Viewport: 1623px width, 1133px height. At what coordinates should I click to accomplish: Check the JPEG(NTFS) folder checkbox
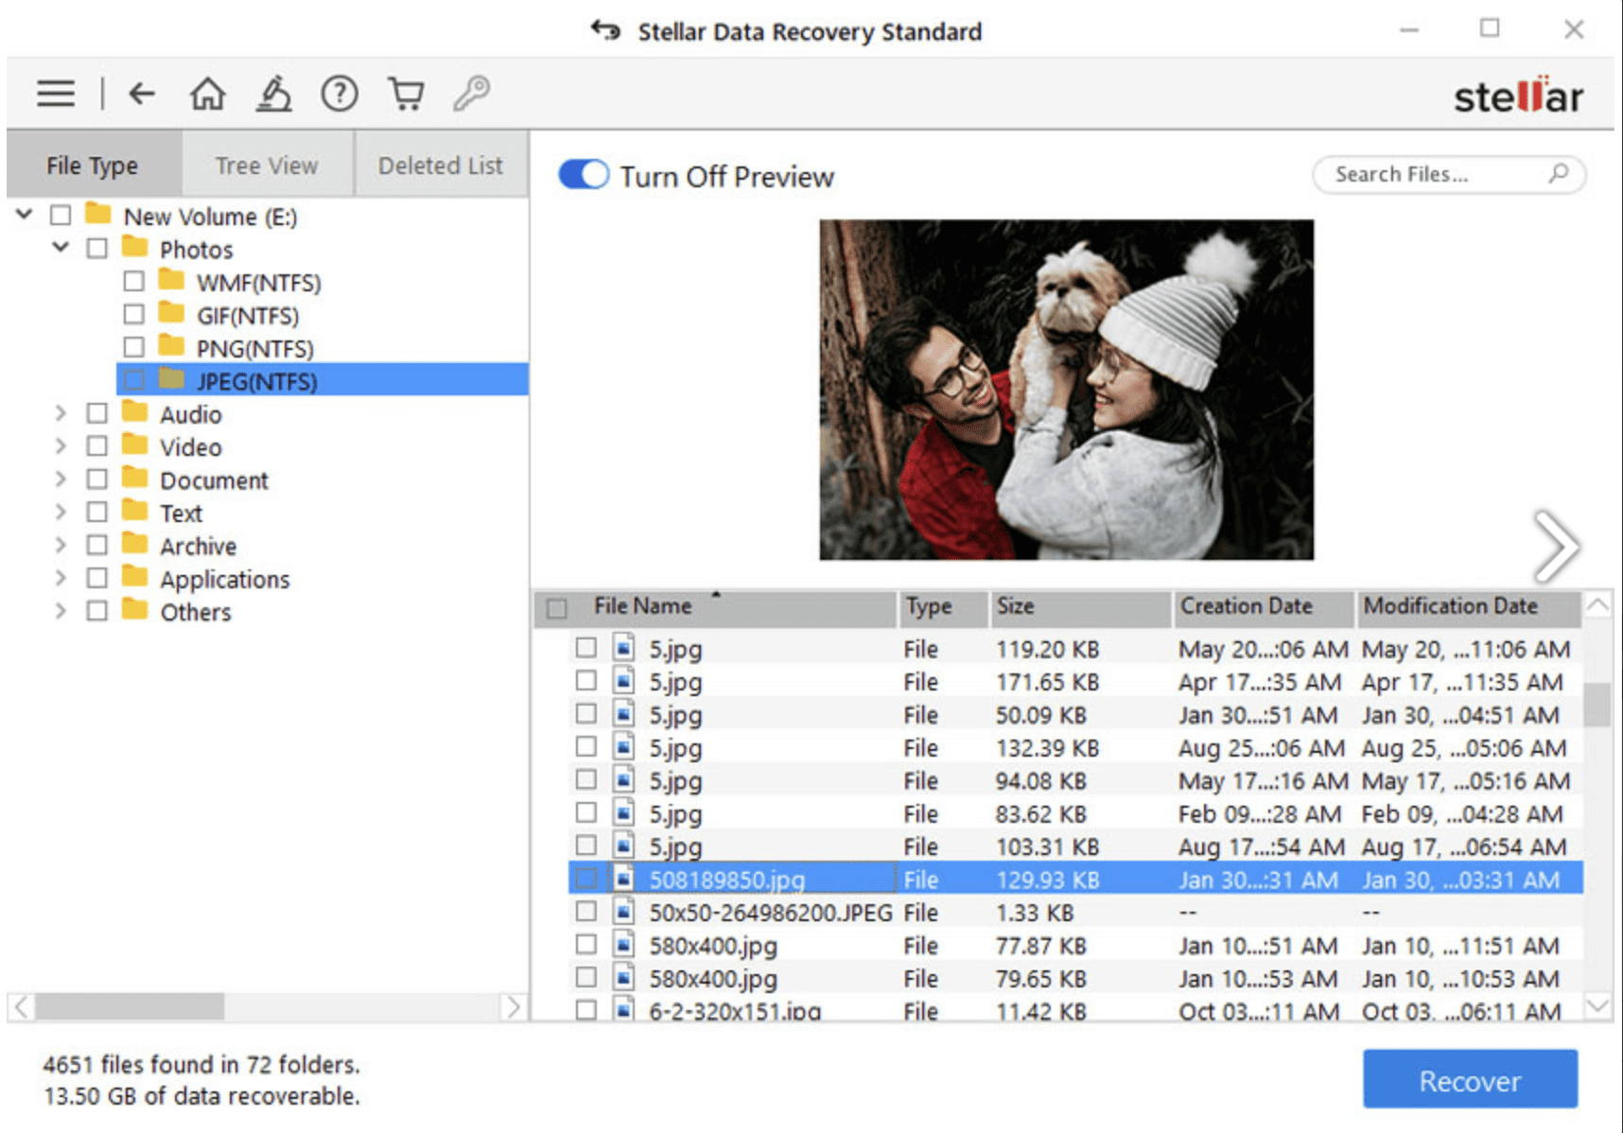(135, 379)
